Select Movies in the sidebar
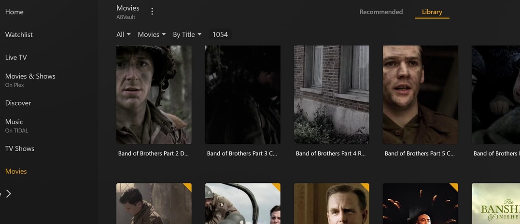This screenshot has height=224, width=520. tap(16, 171)
